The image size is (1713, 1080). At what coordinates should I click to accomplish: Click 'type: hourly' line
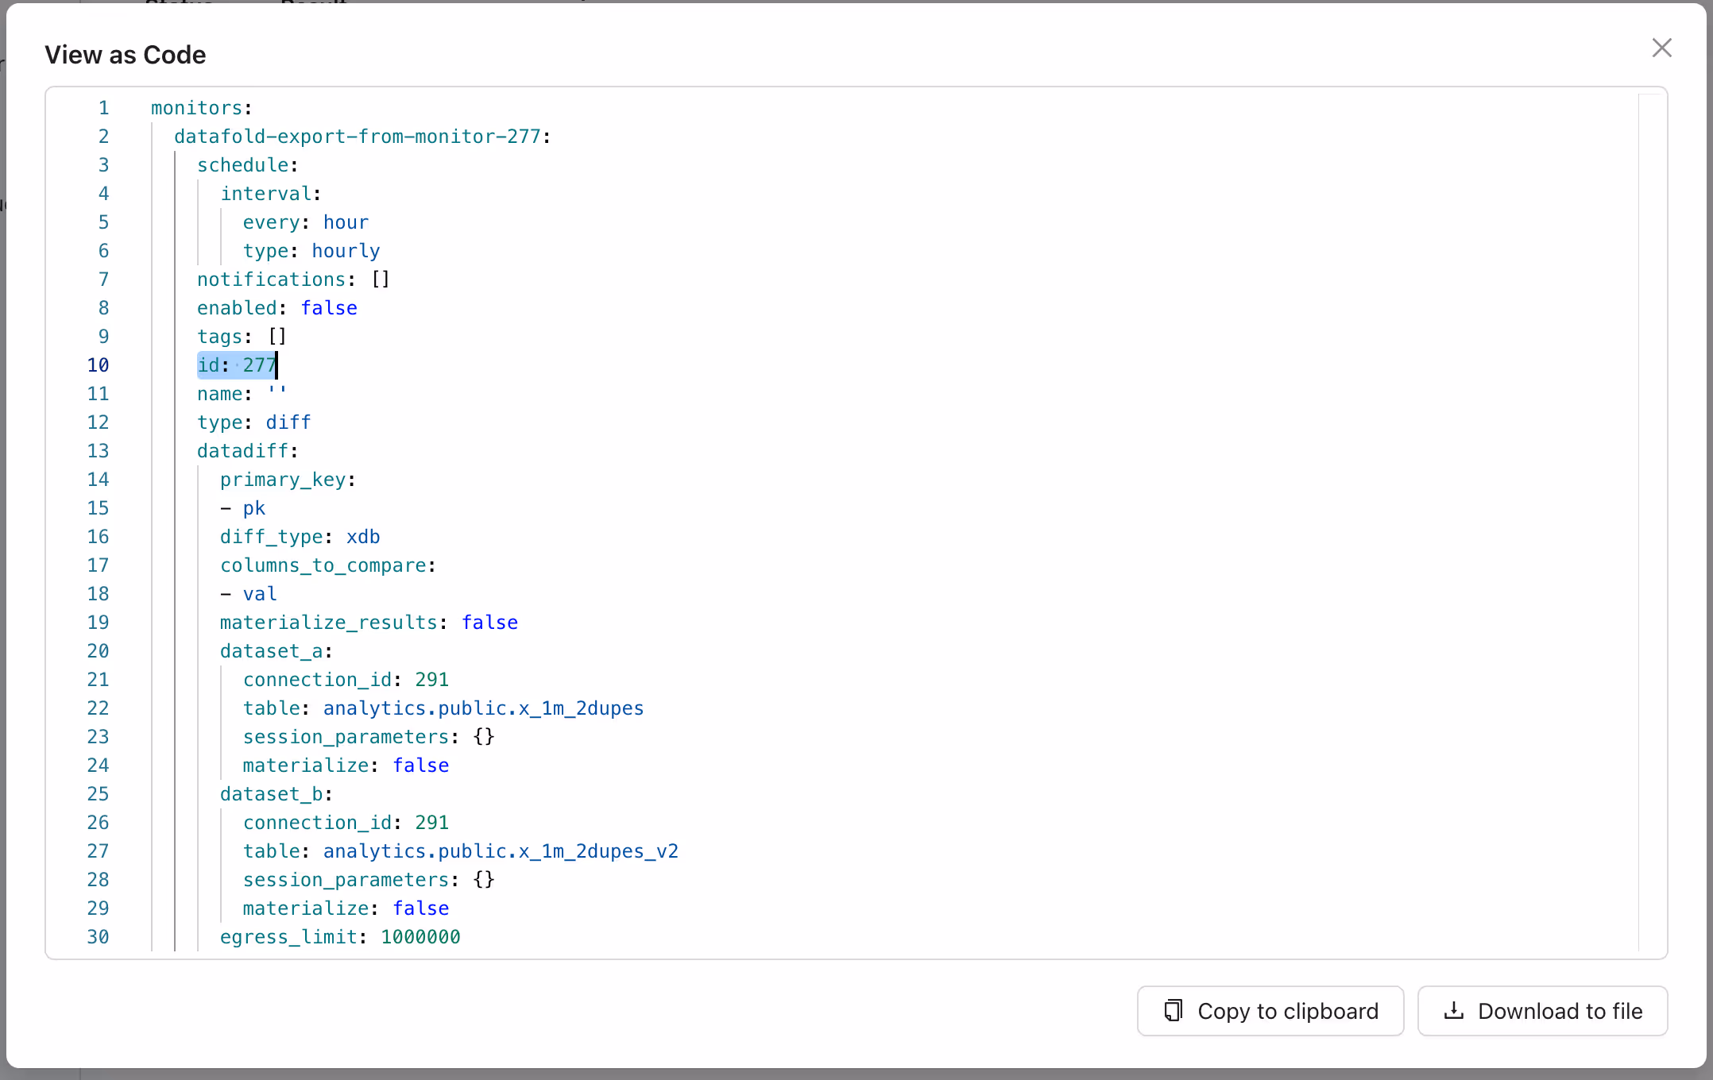[311, 251]
